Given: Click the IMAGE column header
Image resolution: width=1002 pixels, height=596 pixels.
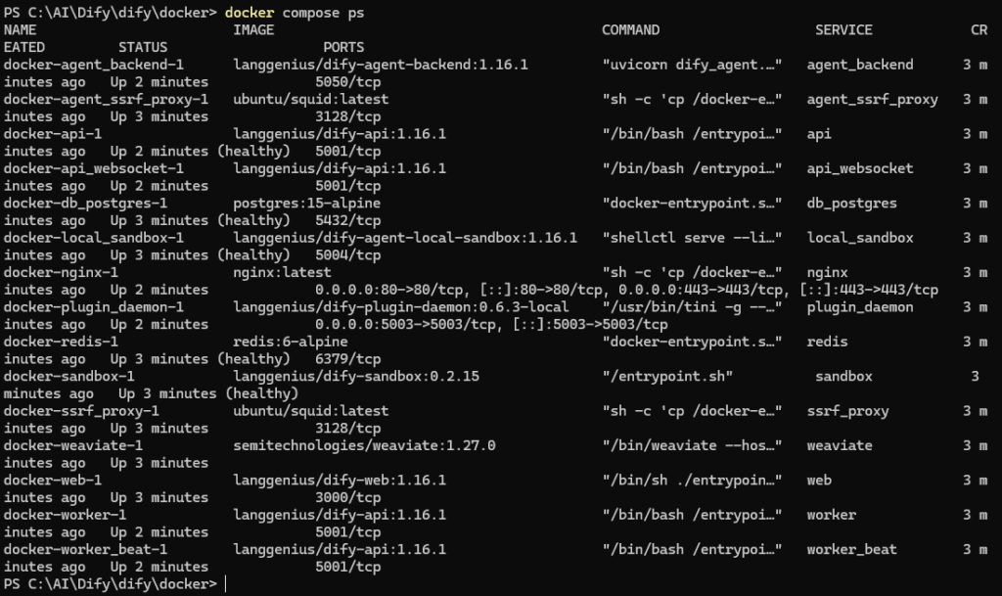Looking at the screenshot, I should [253, 30].
